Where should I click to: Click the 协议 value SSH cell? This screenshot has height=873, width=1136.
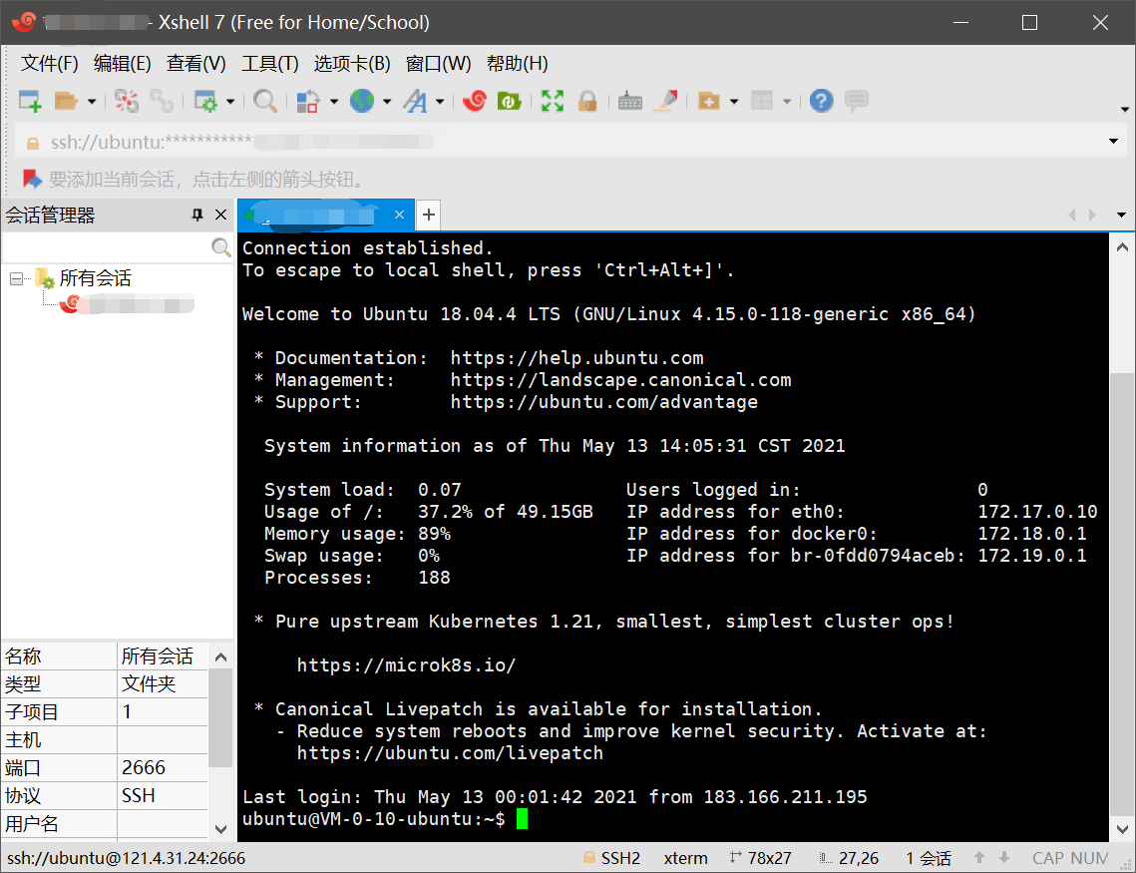(163, 795)
